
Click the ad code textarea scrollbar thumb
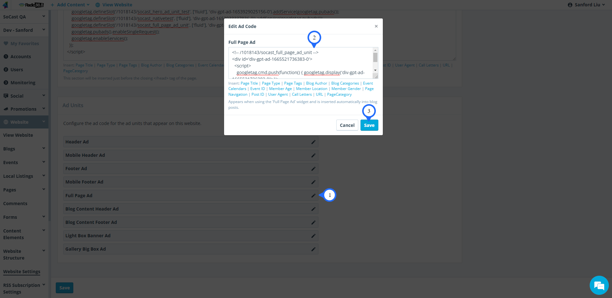pyautogui.click(x=375, y=57)
